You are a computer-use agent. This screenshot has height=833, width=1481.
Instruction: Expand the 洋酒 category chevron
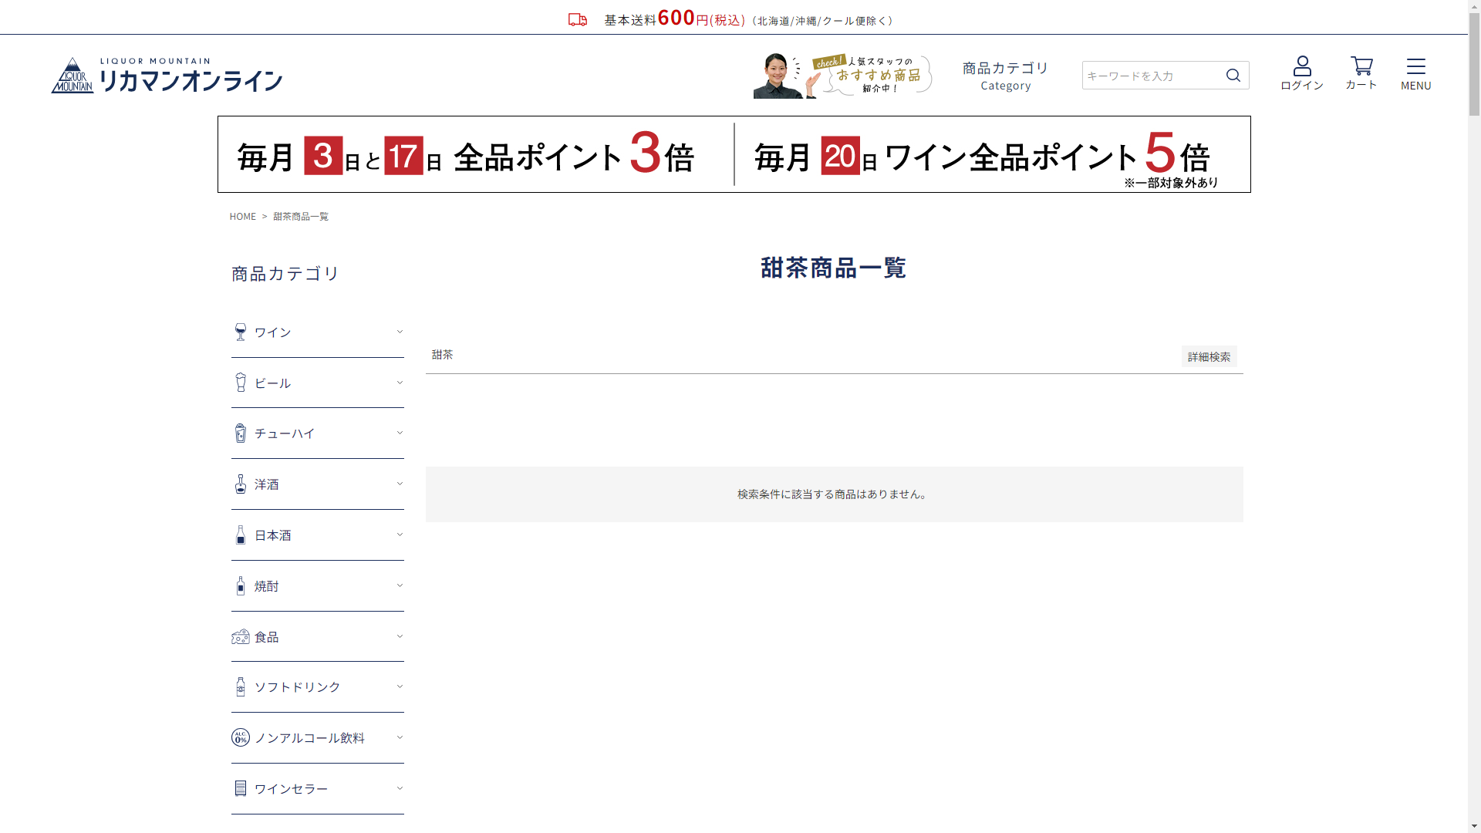pos(400,484)
